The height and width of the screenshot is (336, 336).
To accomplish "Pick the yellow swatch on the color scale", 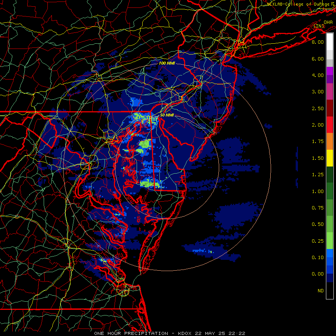I will (x=330, y=158).
